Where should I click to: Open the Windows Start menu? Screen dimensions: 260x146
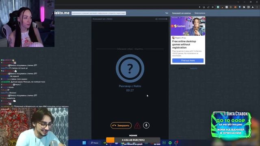click(x=84, y=143)
